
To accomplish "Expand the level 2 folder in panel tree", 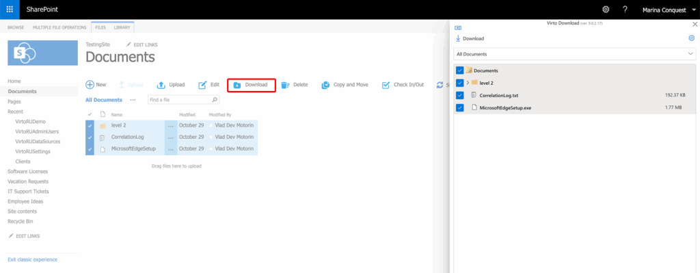I will point(468,83).
